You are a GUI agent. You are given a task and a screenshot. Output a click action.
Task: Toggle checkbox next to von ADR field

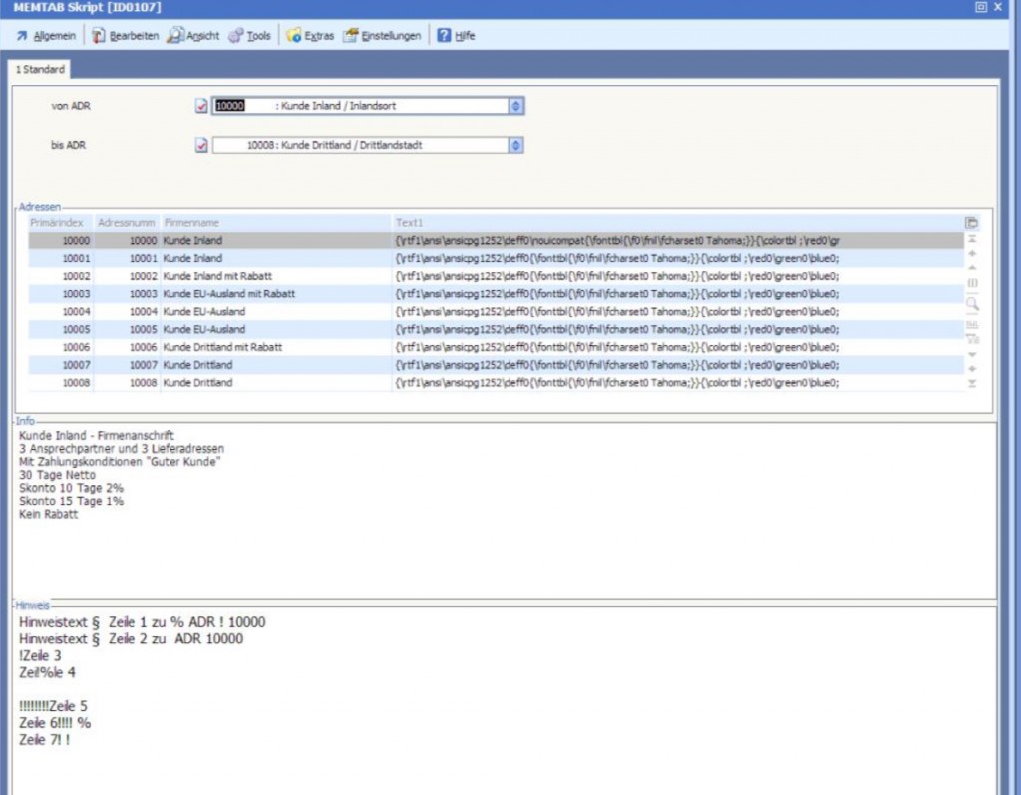pos(201,106)
